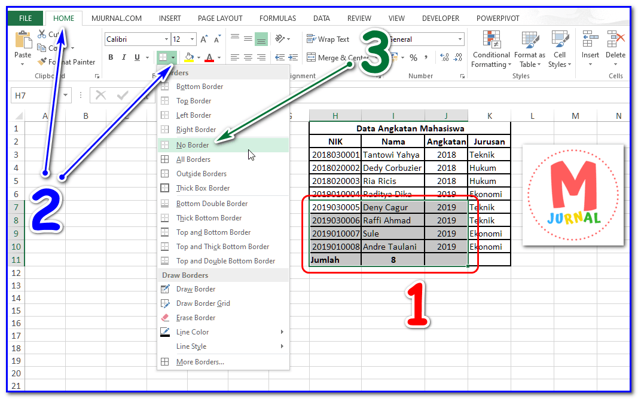Open More Borders dialog

pos(223,361)
